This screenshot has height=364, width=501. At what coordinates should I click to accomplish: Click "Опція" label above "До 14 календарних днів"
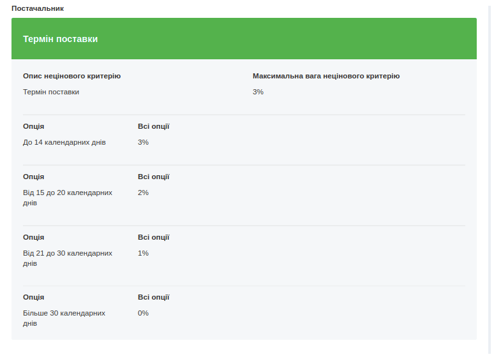tap(33, 126)
